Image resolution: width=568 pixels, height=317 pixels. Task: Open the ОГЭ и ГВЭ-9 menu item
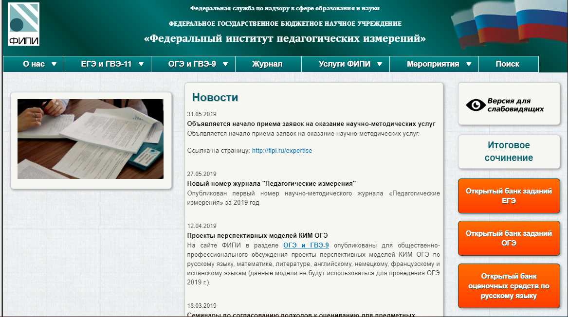193,64
